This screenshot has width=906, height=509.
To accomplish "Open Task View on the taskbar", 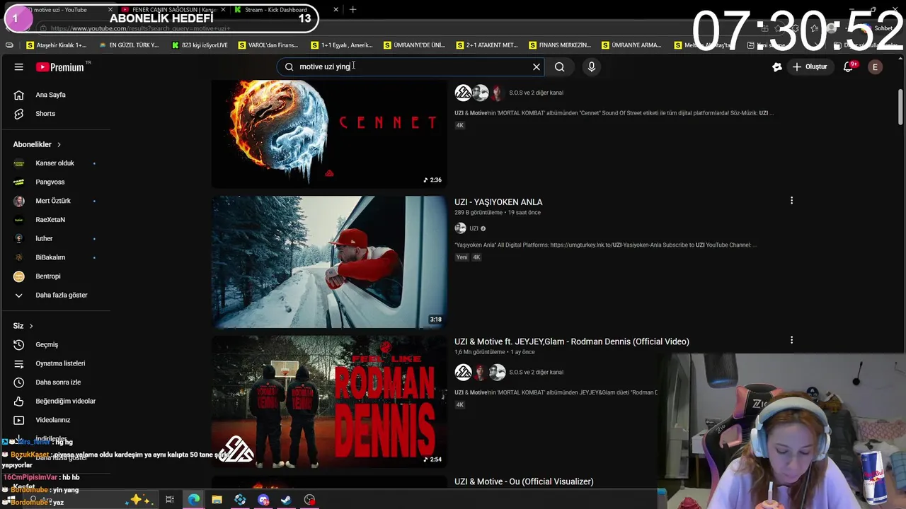I will pyautogui.click(x=170, y=500).
